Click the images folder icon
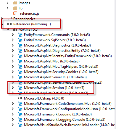 (15, 3)
